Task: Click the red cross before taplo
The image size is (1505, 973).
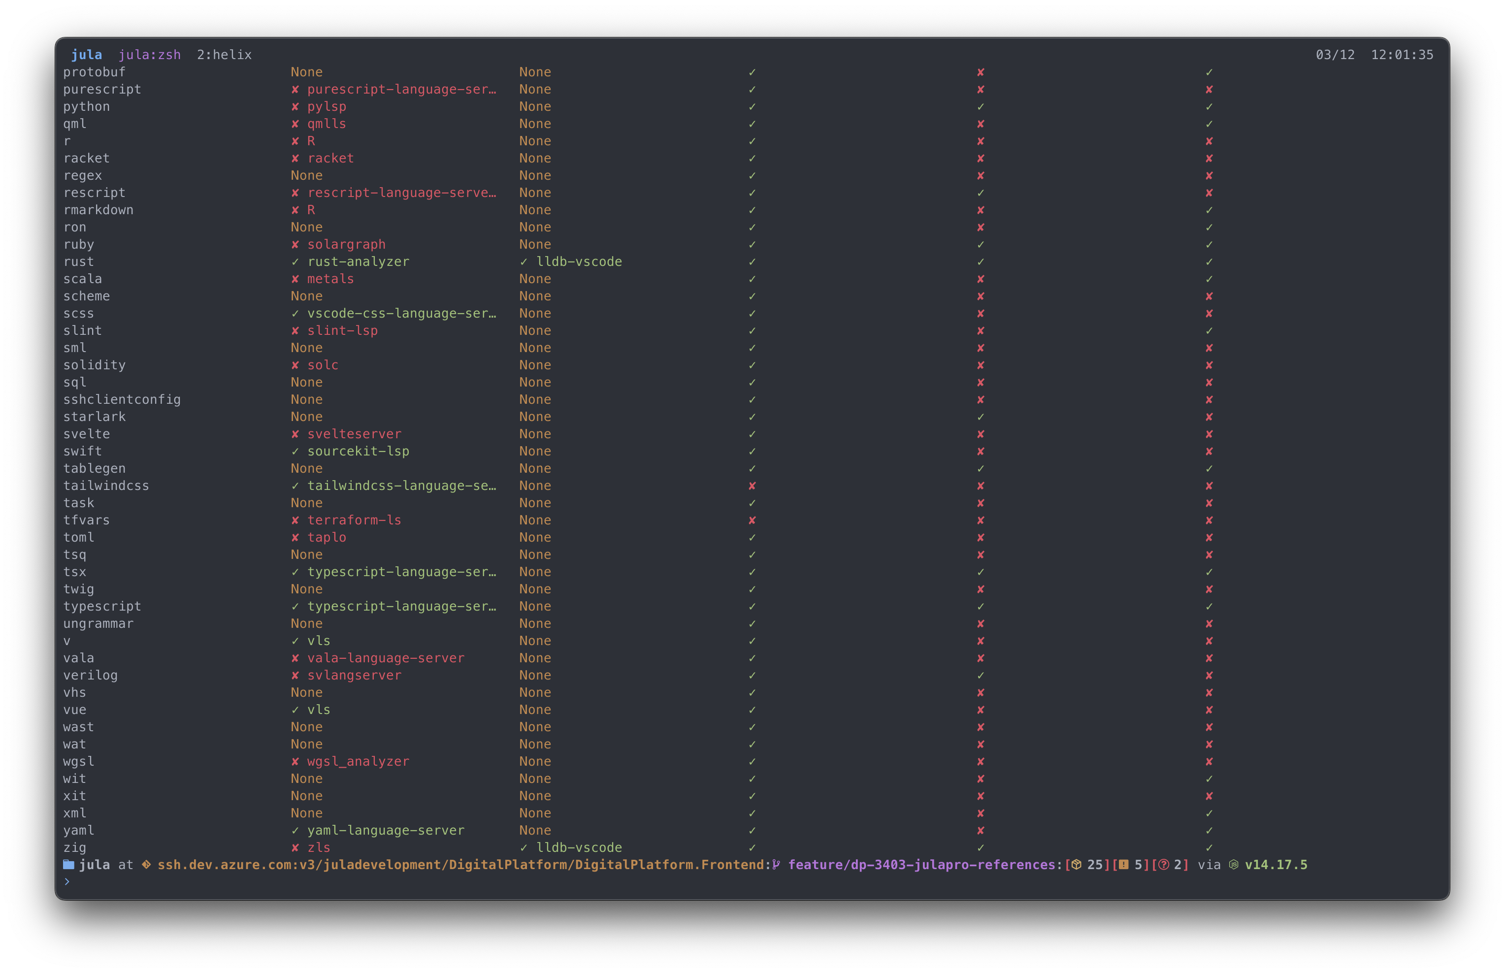Action: pos(295,537)
